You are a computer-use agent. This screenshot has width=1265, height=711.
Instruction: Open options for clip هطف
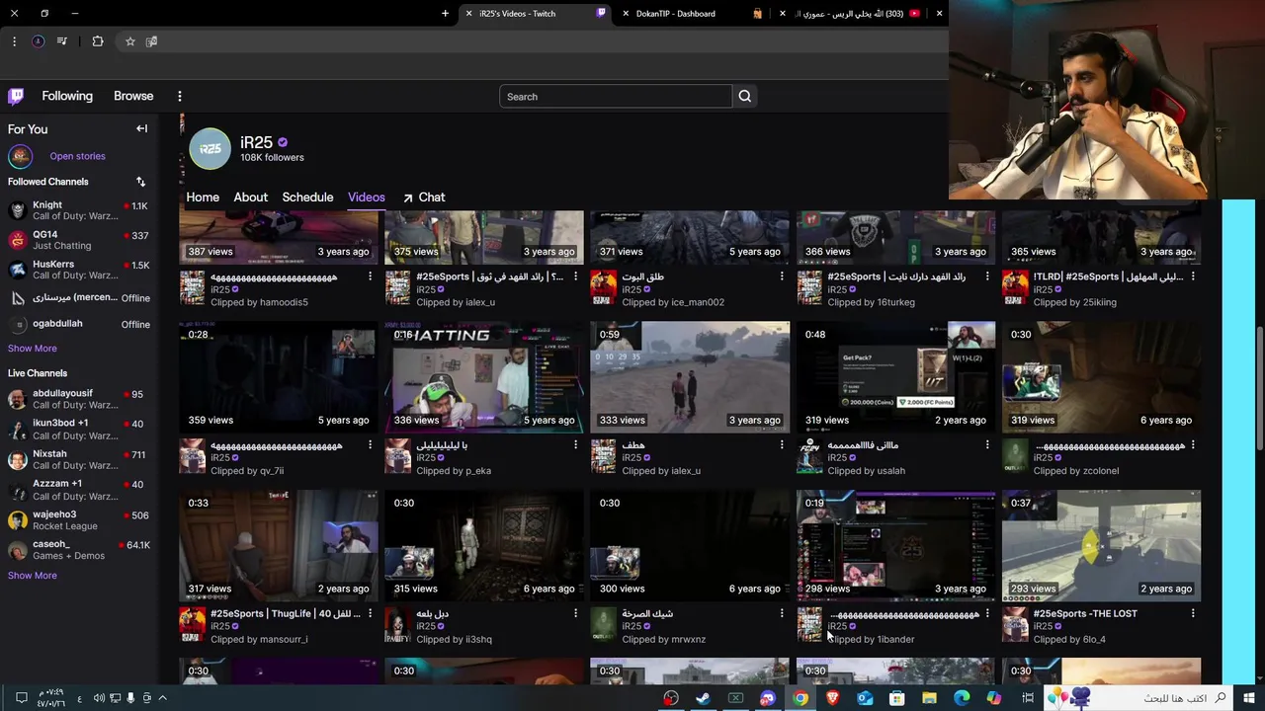click(782, 445)
